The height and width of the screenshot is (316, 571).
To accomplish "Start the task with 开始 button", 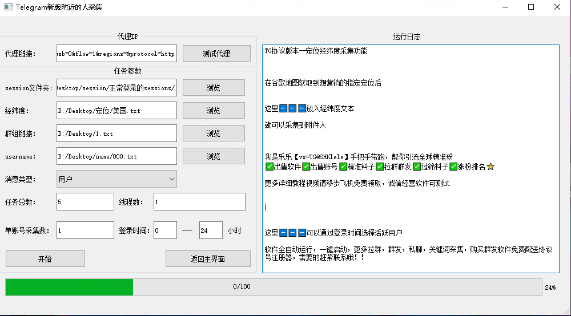I will coord(45,258).
